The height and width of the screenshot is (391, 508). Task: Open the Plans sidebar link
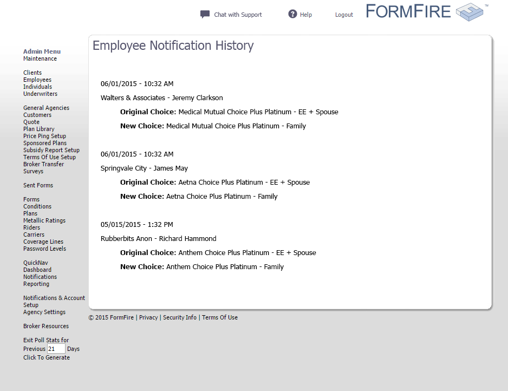pyautogui.click(x=30, y=213)
